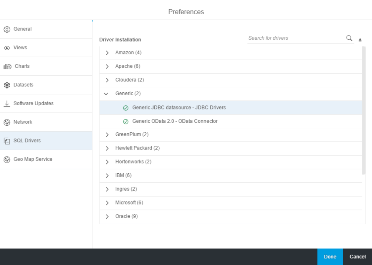Click the IBM (6) label
372x265 pixels.
click(x=123, y=175)
